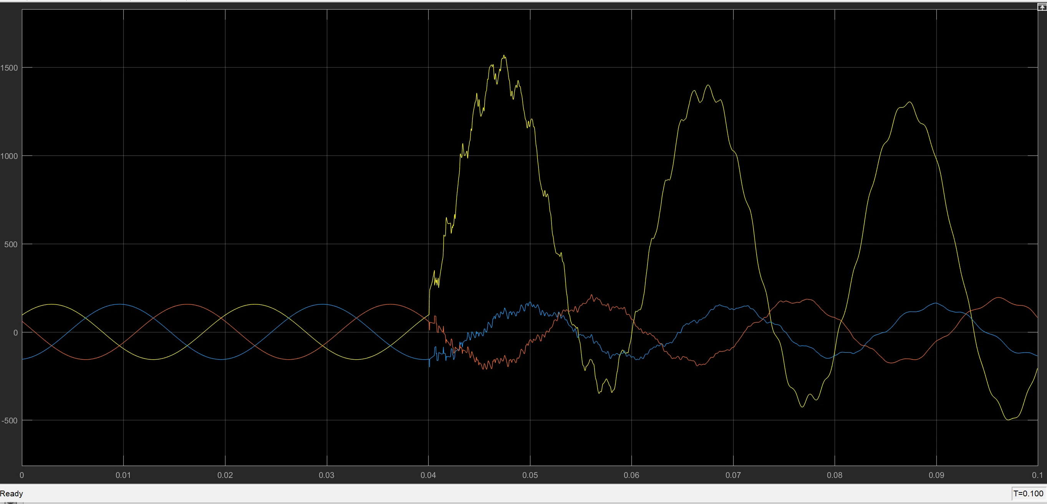Click the y-axis label '1500'
This screenshot has height=504, width=1047.
(x=9, y=68)
